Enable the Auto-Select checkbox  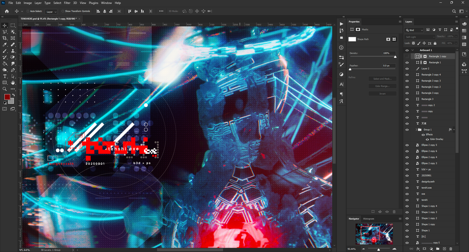point(28,11)
